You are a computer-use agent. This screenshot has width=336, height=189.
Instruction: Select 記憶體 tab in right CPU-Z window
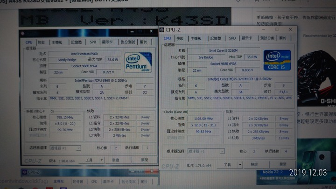(215, 38)
